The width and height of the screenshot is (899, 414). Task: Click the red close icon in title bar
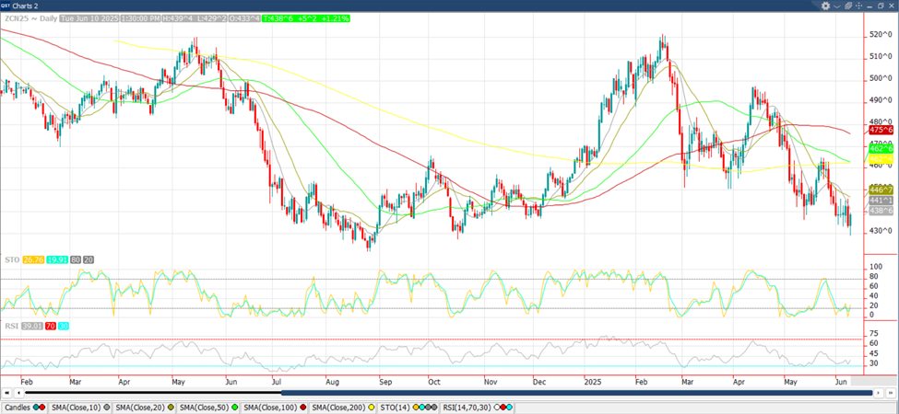[891, 5]
